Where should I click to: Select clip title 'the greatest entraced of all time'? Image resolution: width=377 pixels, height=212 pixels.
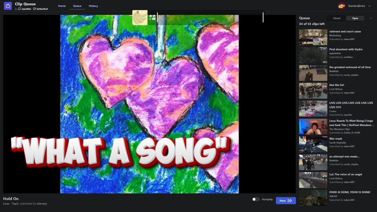pos(350,67)
